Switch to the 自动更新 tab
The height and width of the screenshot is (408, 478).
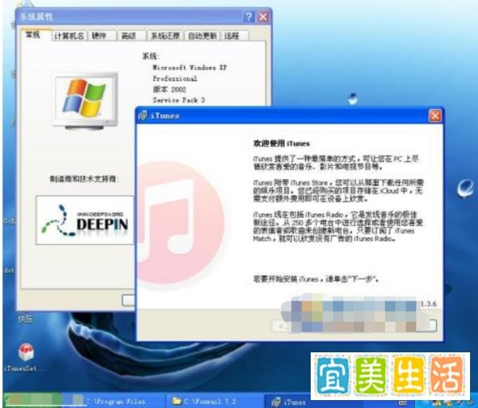202,36
